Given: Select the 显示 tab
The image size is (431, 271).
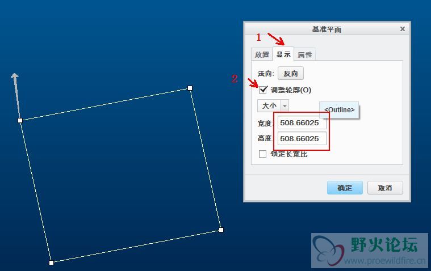Looking at the screenshot, I should [x=283, y=54].
